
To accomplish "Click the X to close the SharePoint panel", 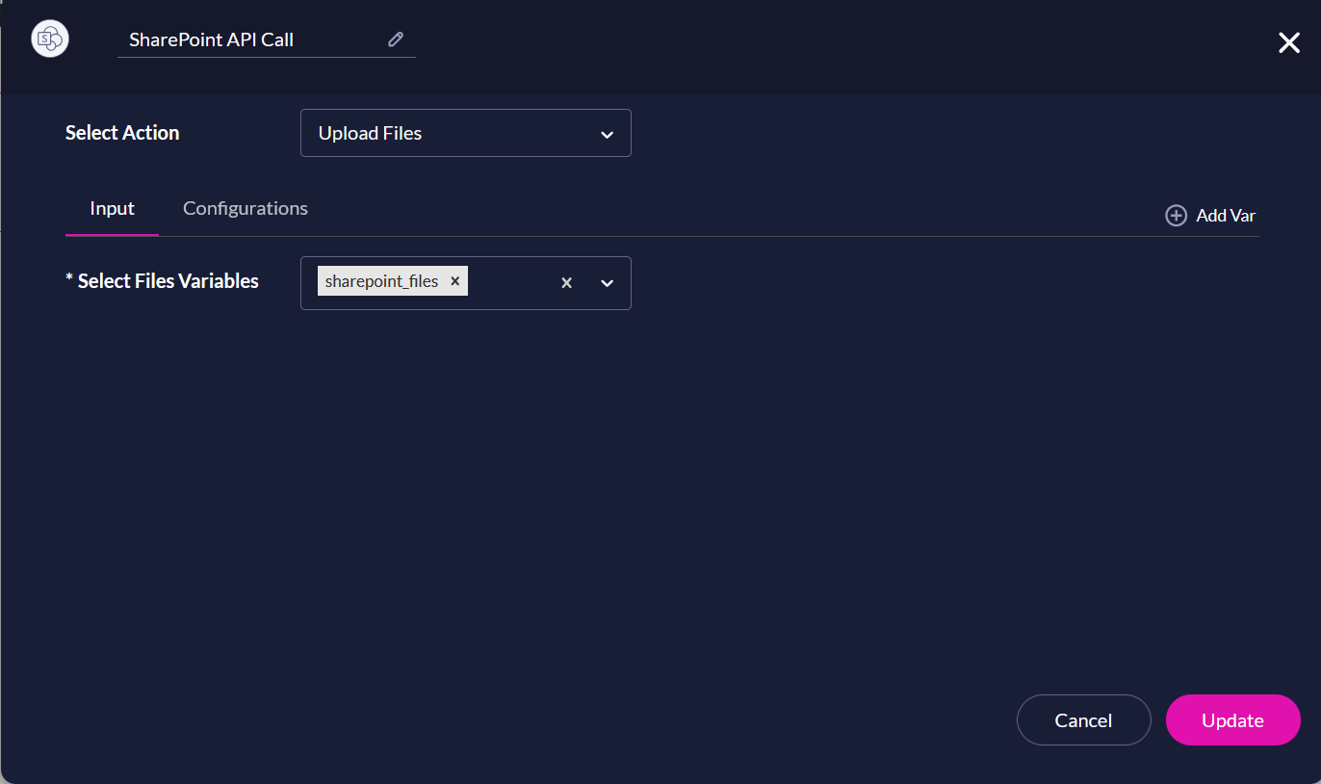I will point(1289,42).
